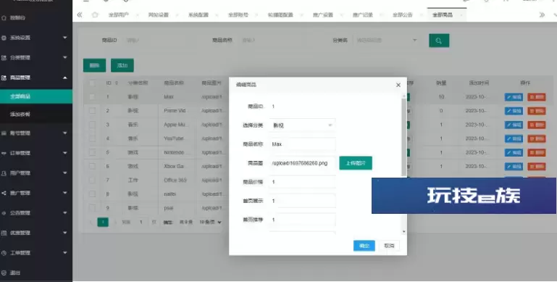Click the green 添加 add button
The image size is (557, 282).
(122, 65)
